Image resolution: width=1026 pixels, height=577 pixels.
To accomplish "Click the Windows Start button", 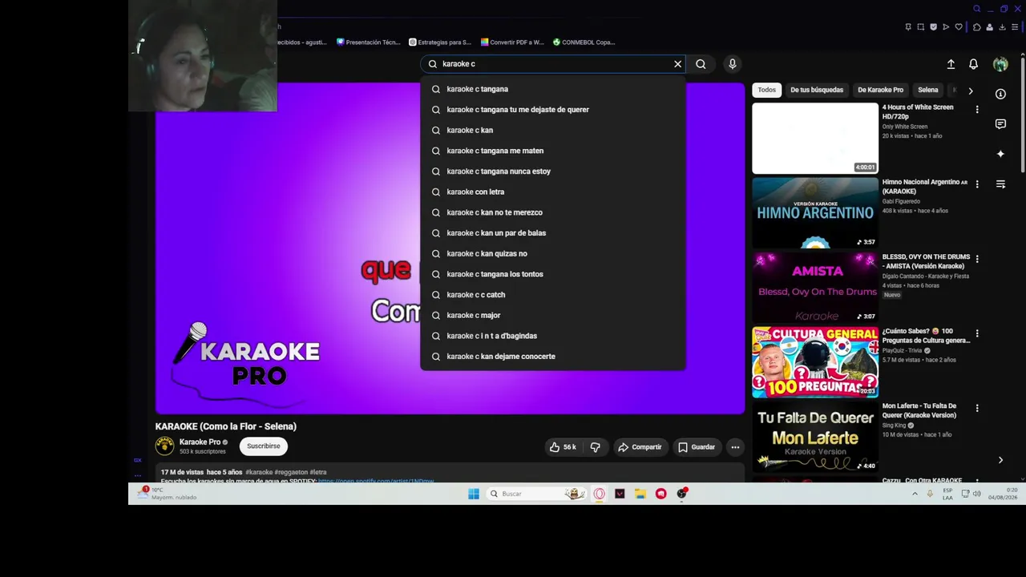I will pos(473,494).
